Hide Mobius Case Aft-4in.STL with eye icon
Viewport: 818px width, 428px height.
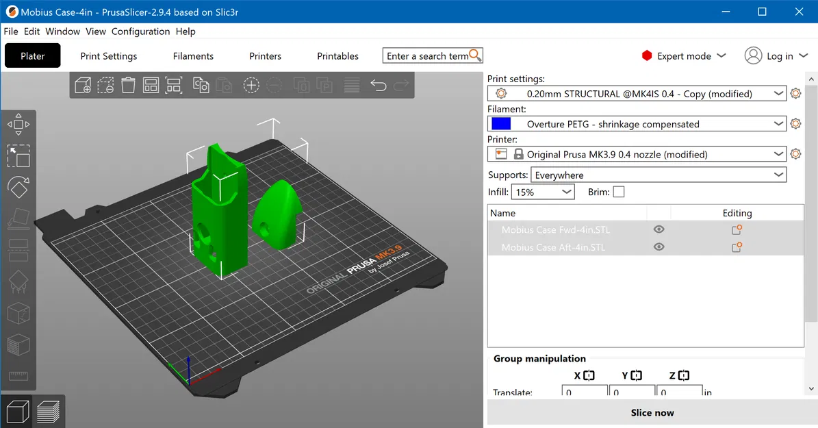[659, 247]
